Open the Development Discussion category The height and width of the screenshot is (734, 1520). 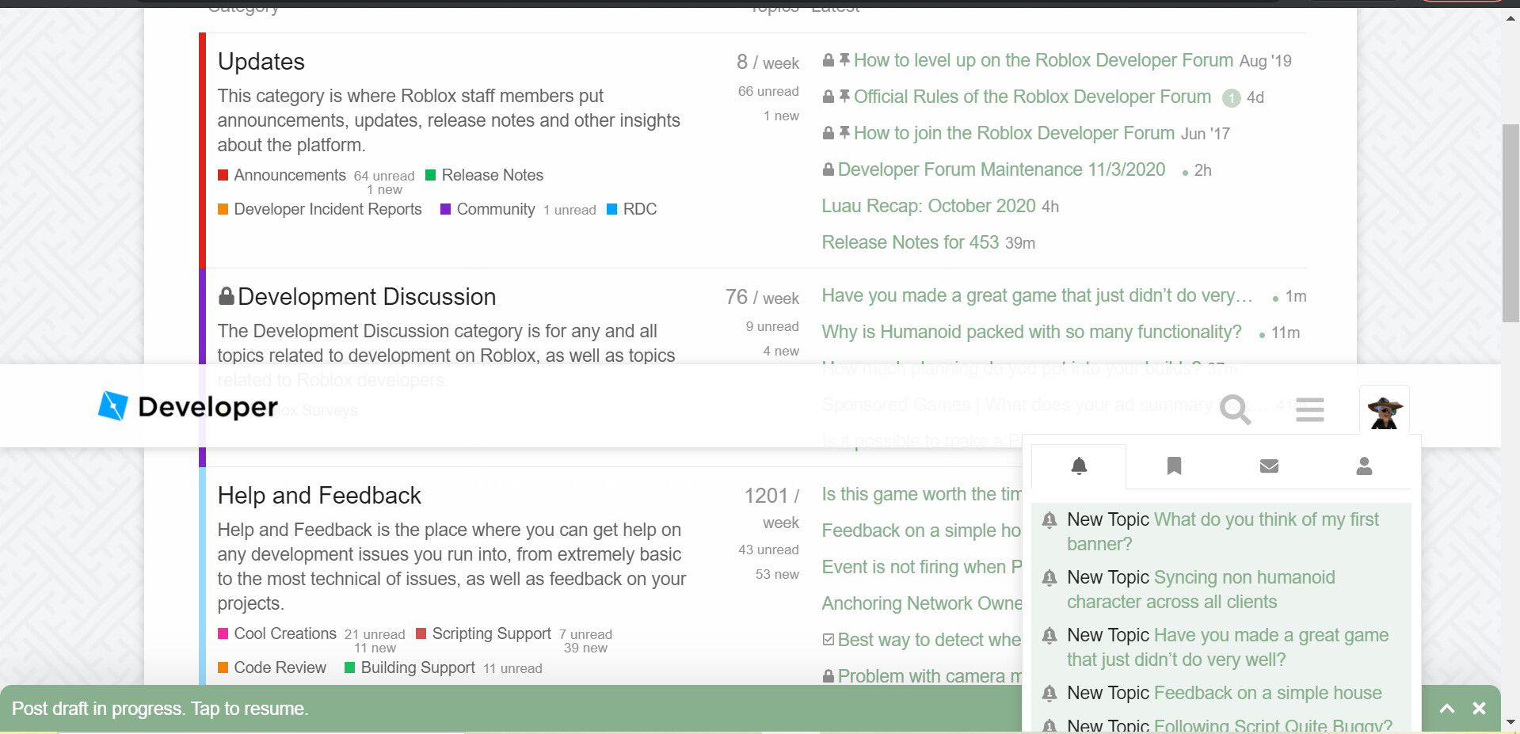coord(367,297)
